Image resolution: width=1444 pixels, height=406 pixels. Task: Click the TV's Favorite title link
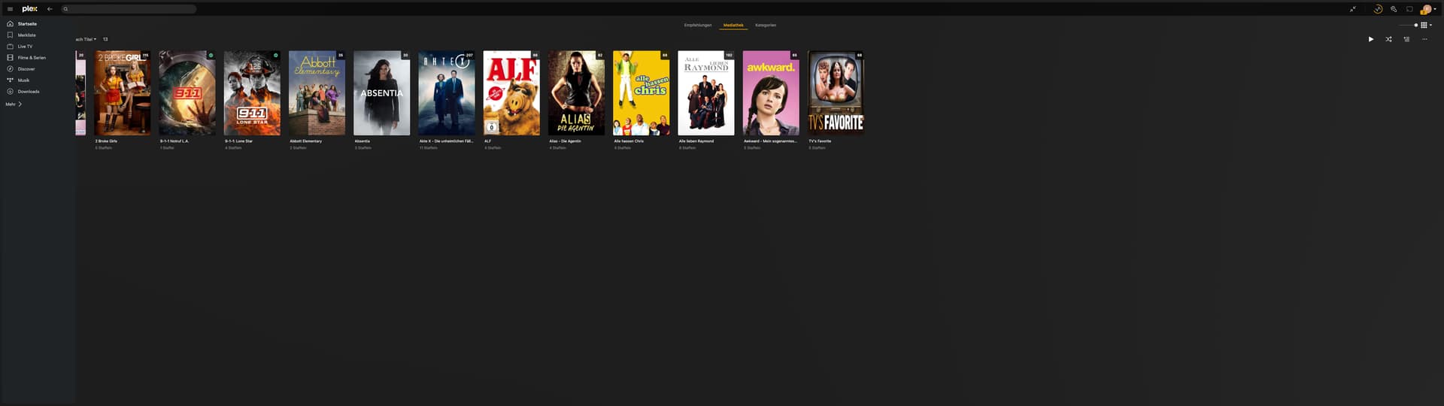pyautogui.click(x=820, y=141)
